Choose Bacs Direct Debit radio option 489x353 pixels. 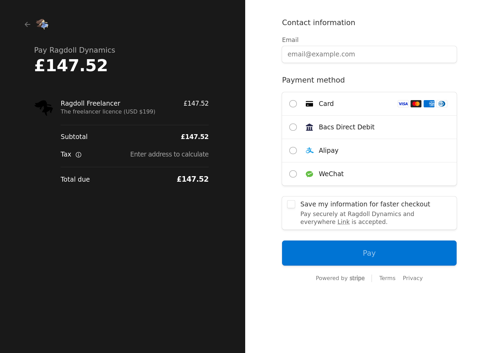coord(293,127)
